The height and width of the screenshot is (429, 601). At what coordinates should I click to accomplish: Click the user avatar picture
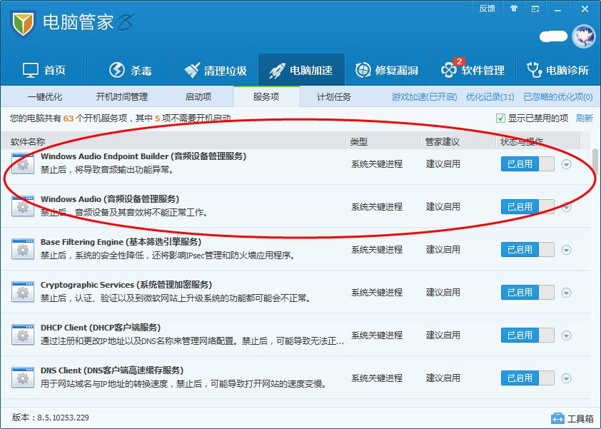[583, 36]
